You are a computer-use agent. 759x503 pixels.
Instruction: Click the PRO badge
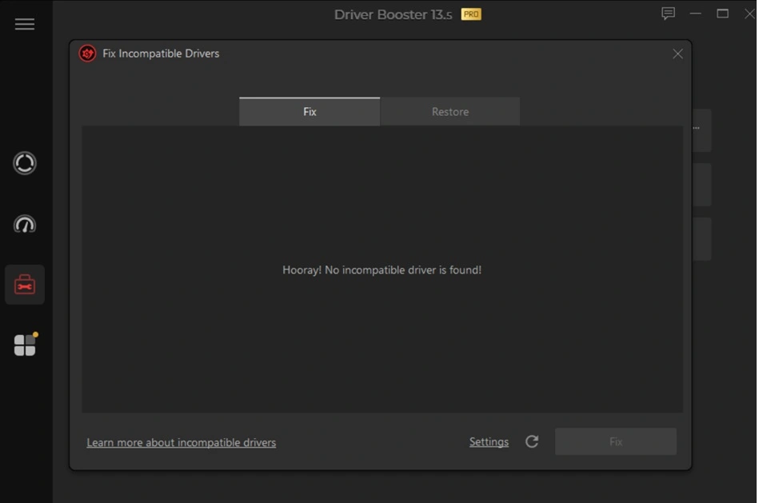click(471, 14)
